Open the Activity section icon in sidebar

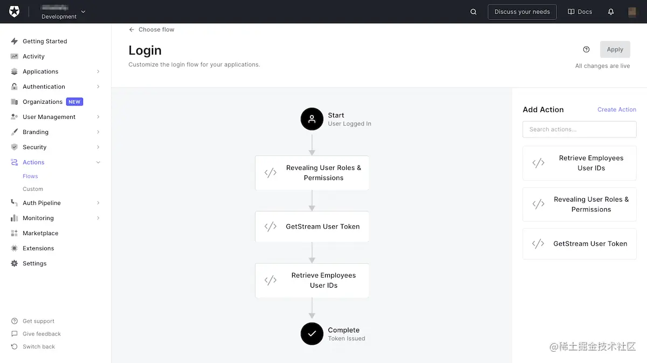click(13, 56)
